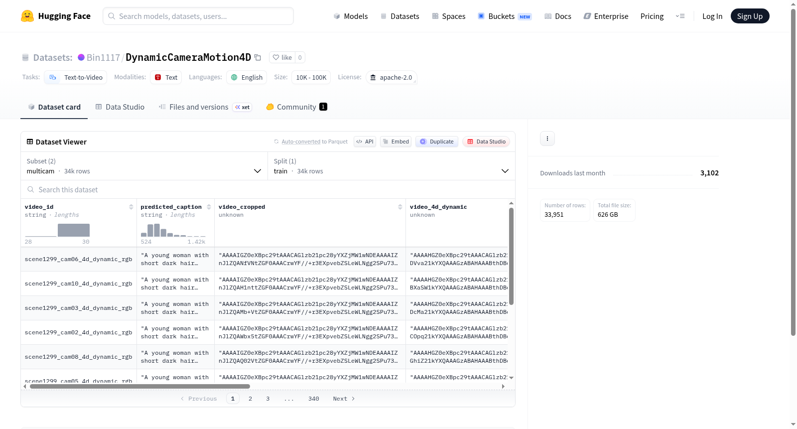Click the table scroll-right arrow

(503, 386)
